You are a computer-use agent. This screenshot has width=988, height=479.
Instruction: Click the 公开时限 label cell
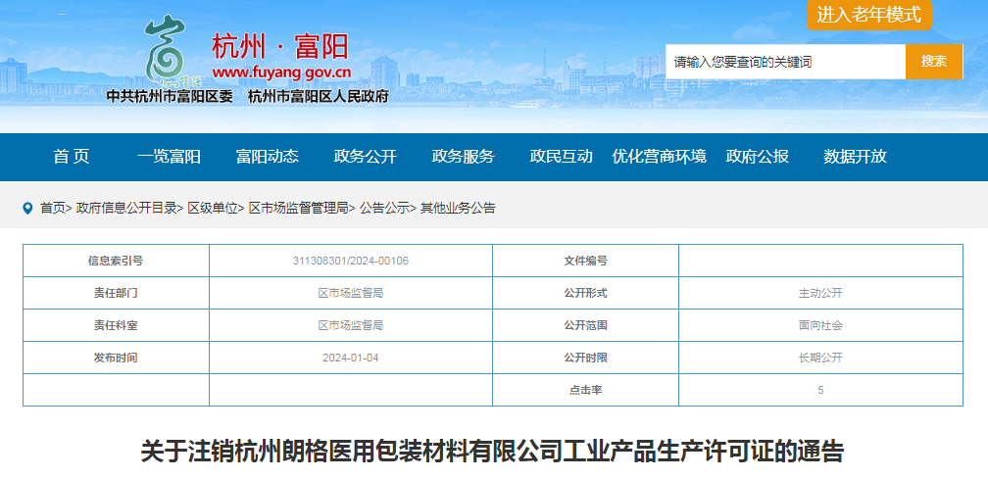point(585,359)
